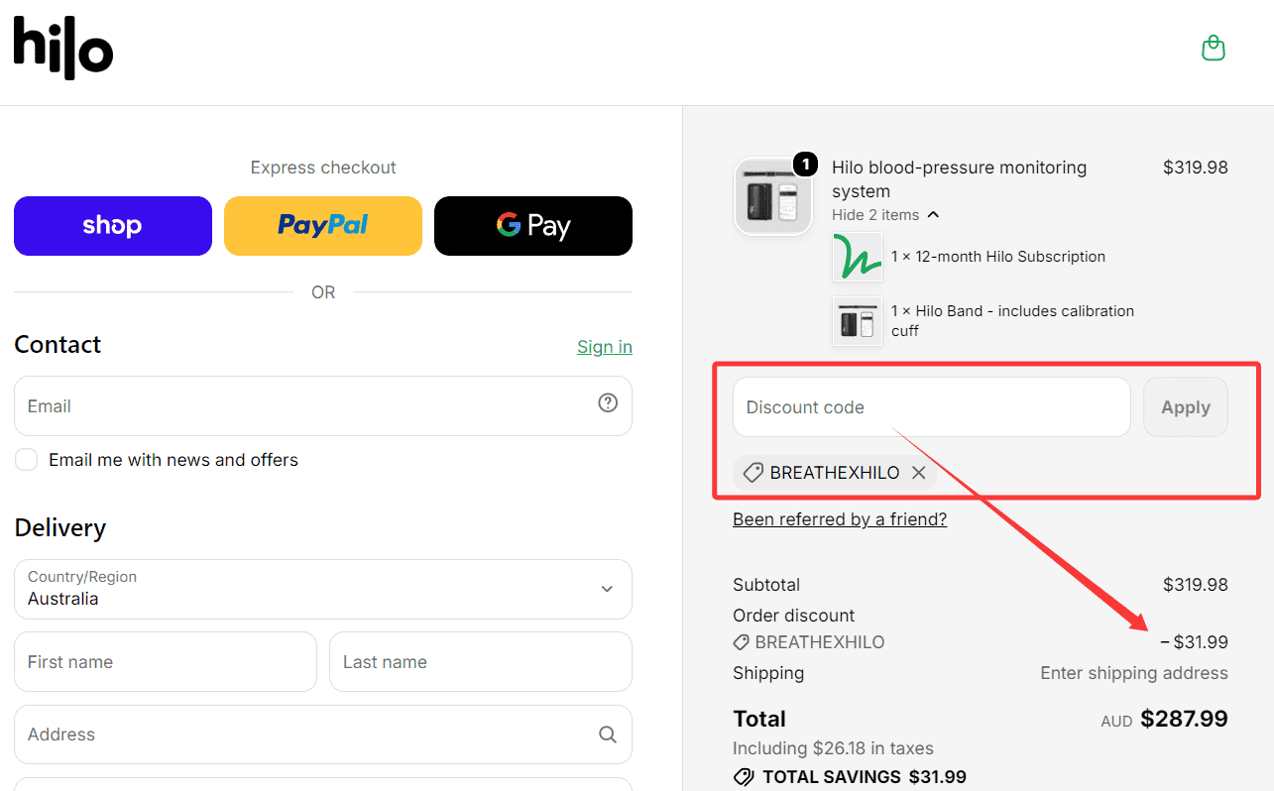This screenshot has height=791, width=1274.
Task: Click the Enter shipping address text
Action: pyautogui.click(x=1134, y=673)
